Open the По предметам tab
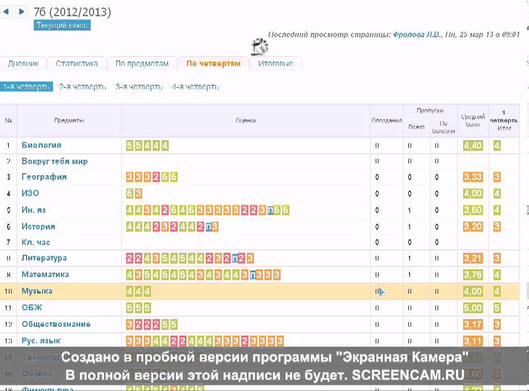The height and width of the screenshot is (391, 529). pos(142,64)
